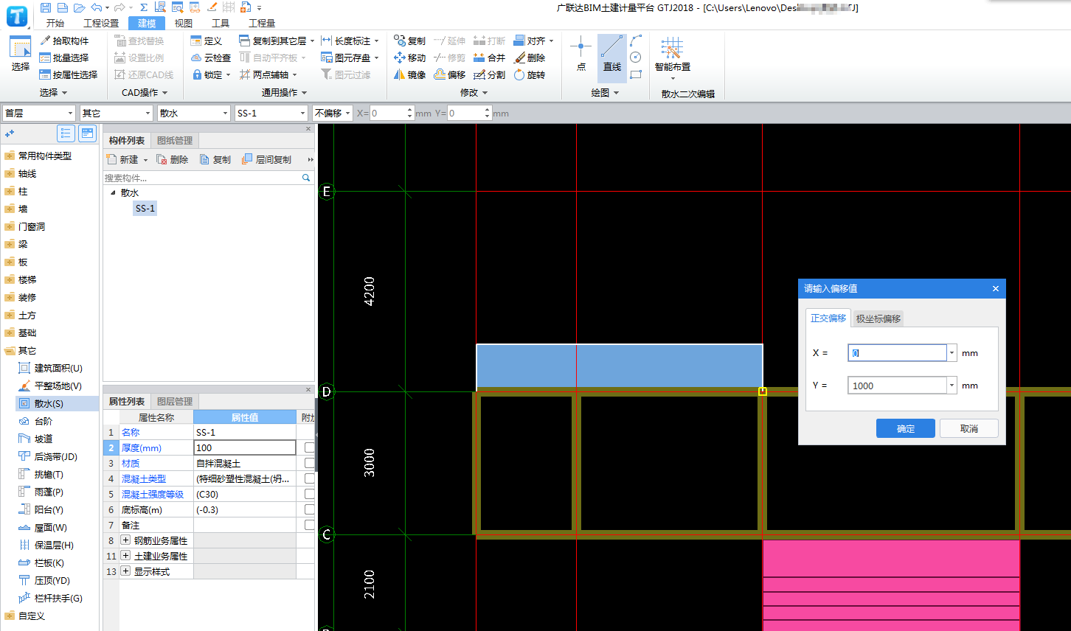1071x631 pixels.
Task: Open the SS-1 component dropdown
Action: point(302,113)
